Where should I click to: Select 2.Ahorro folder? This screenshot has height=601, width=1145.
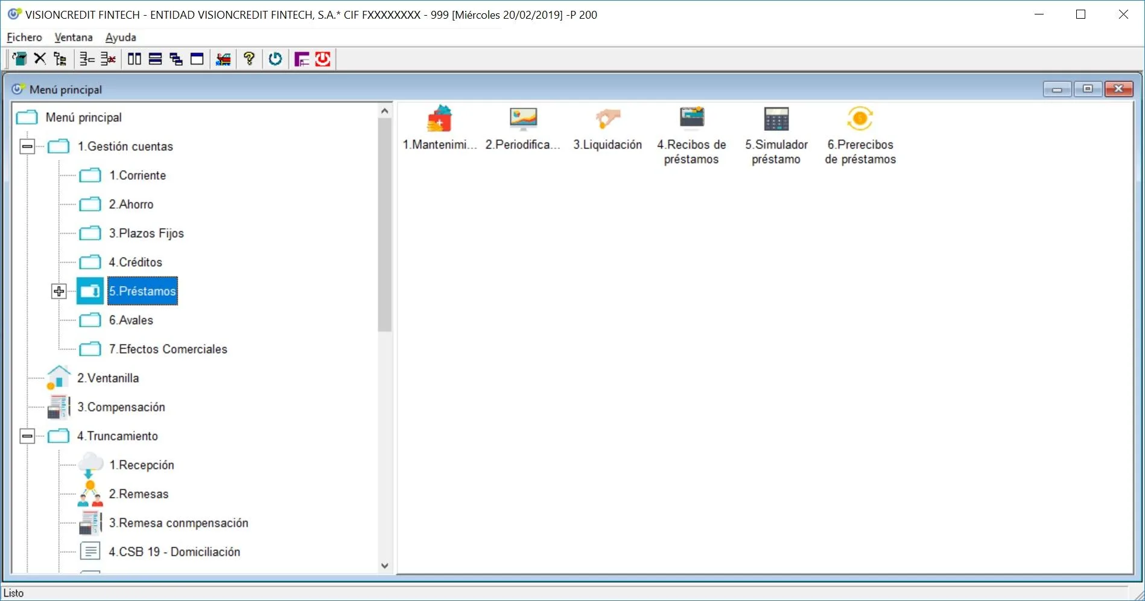point(131,204)
